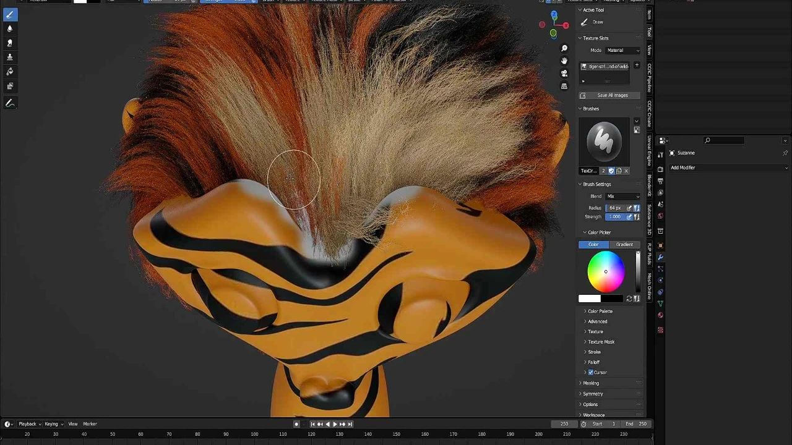Click the pan view hand icon
This screenshot has width=792, height=445.
[x=564, y=61]
